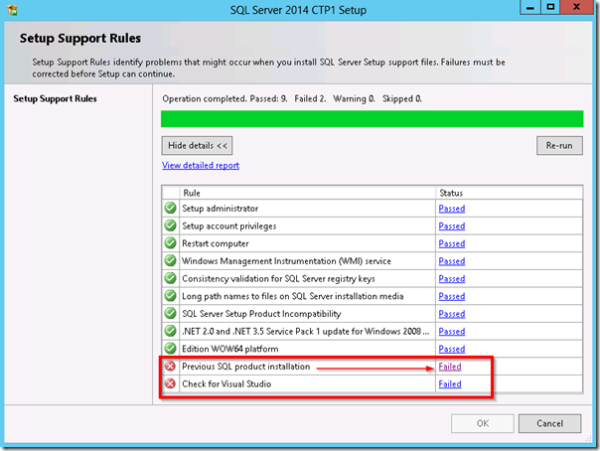Collapse the rules list with Hide details

[197, 146]
